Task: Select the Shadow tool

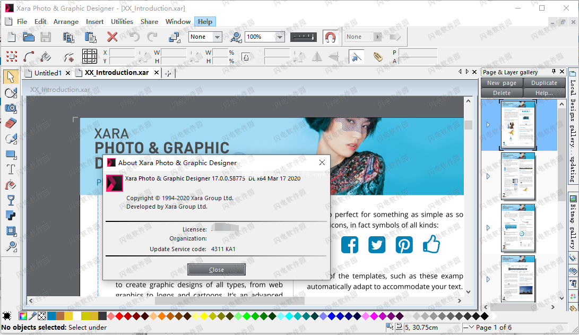Action: tap(11, 216)
